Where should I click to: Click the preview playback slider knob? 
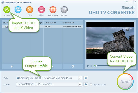pos(96,66)
